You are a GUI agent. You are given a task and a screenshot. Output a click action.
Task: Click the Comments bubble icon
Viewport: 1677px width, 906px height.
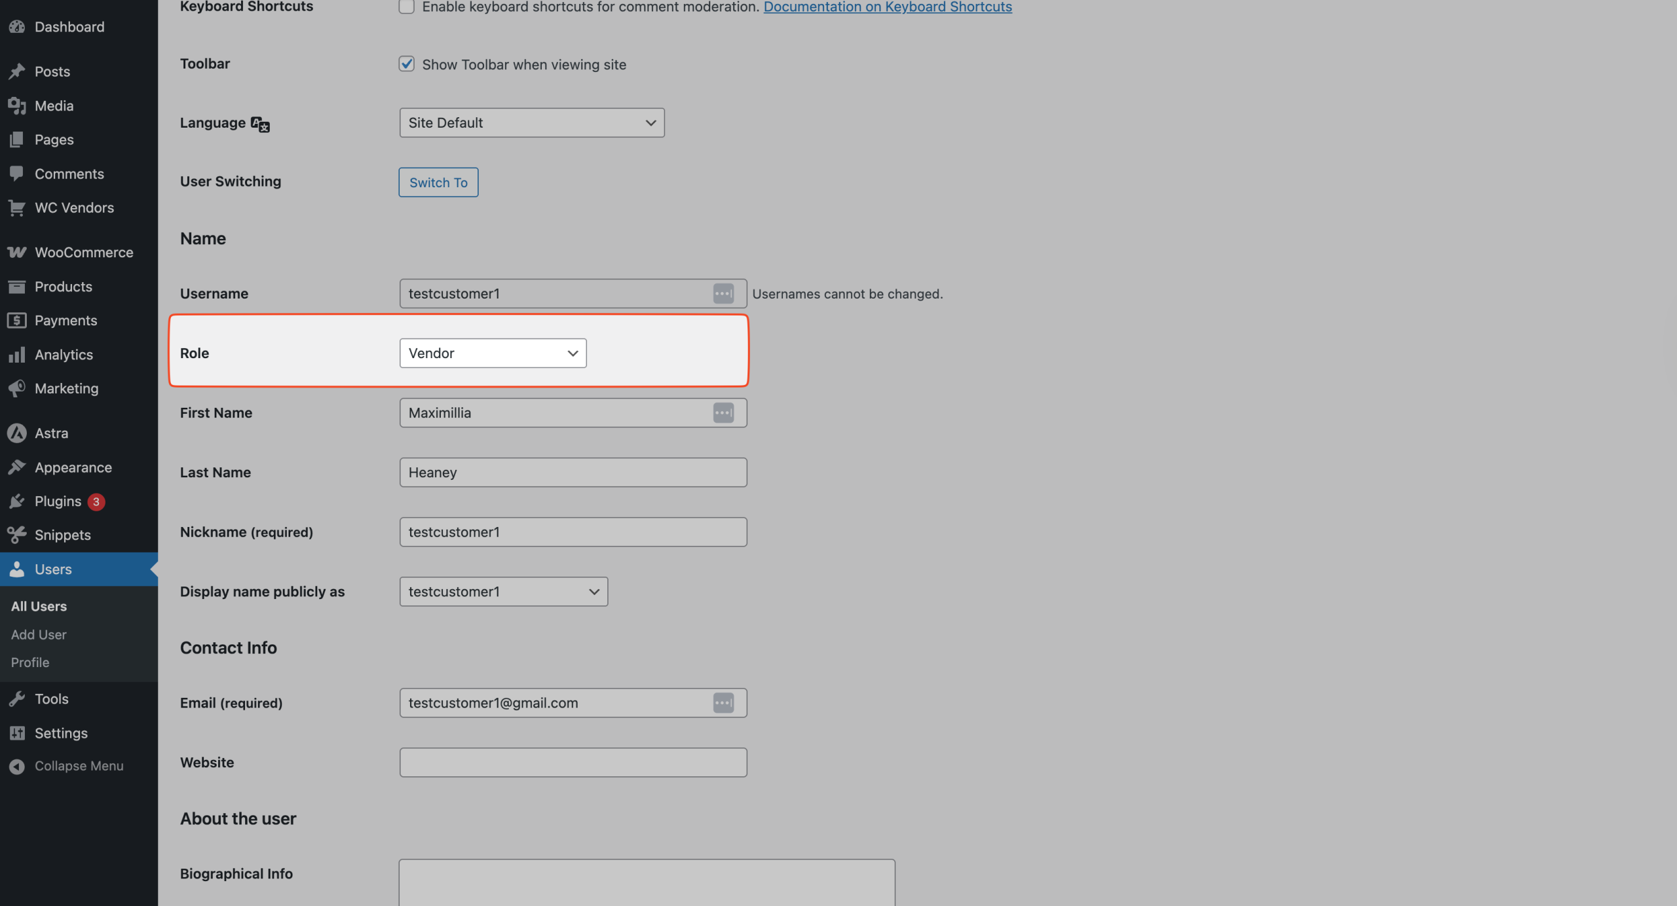pyautogui.click(x=17, y=173)
